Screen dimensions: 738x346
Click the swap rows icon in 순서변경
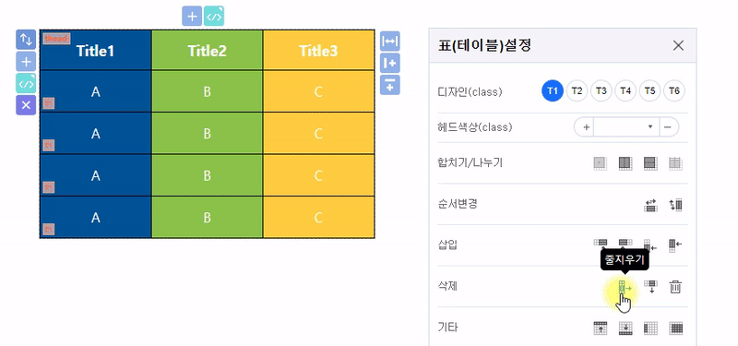point(650,205)
